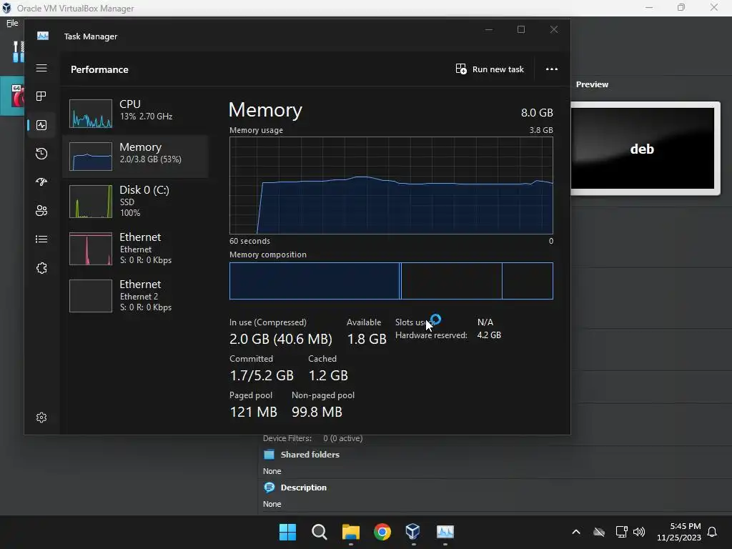The width and height of the screenshot is (732, 549).
Task: Open notification bell icon
Action: (712, 532)
